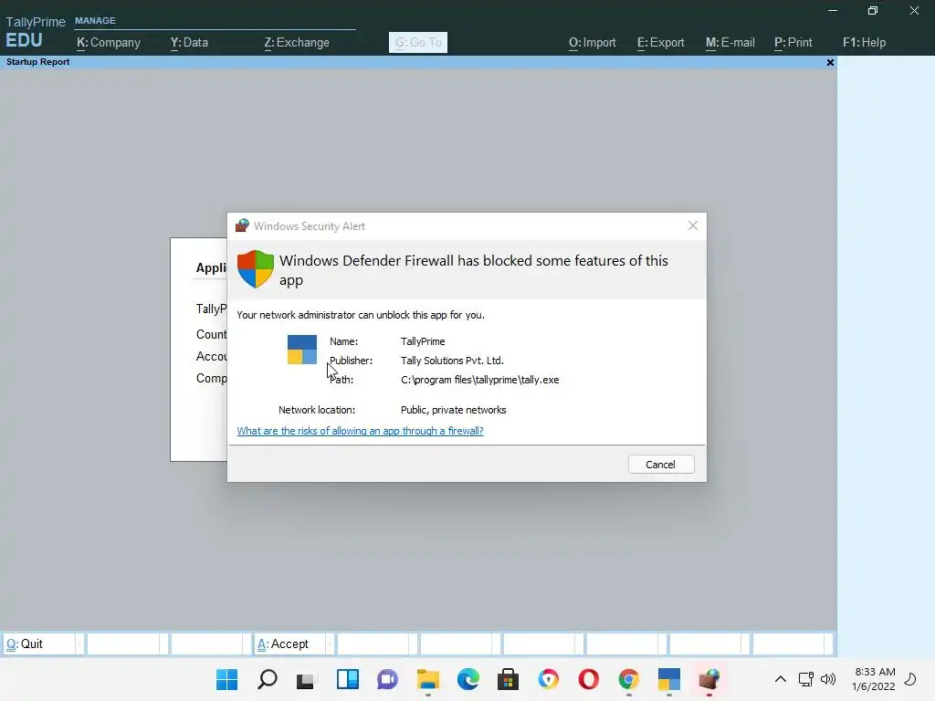Close the Startup Report panel
Viewport: 935px width, 701px height.
point(830,62)
